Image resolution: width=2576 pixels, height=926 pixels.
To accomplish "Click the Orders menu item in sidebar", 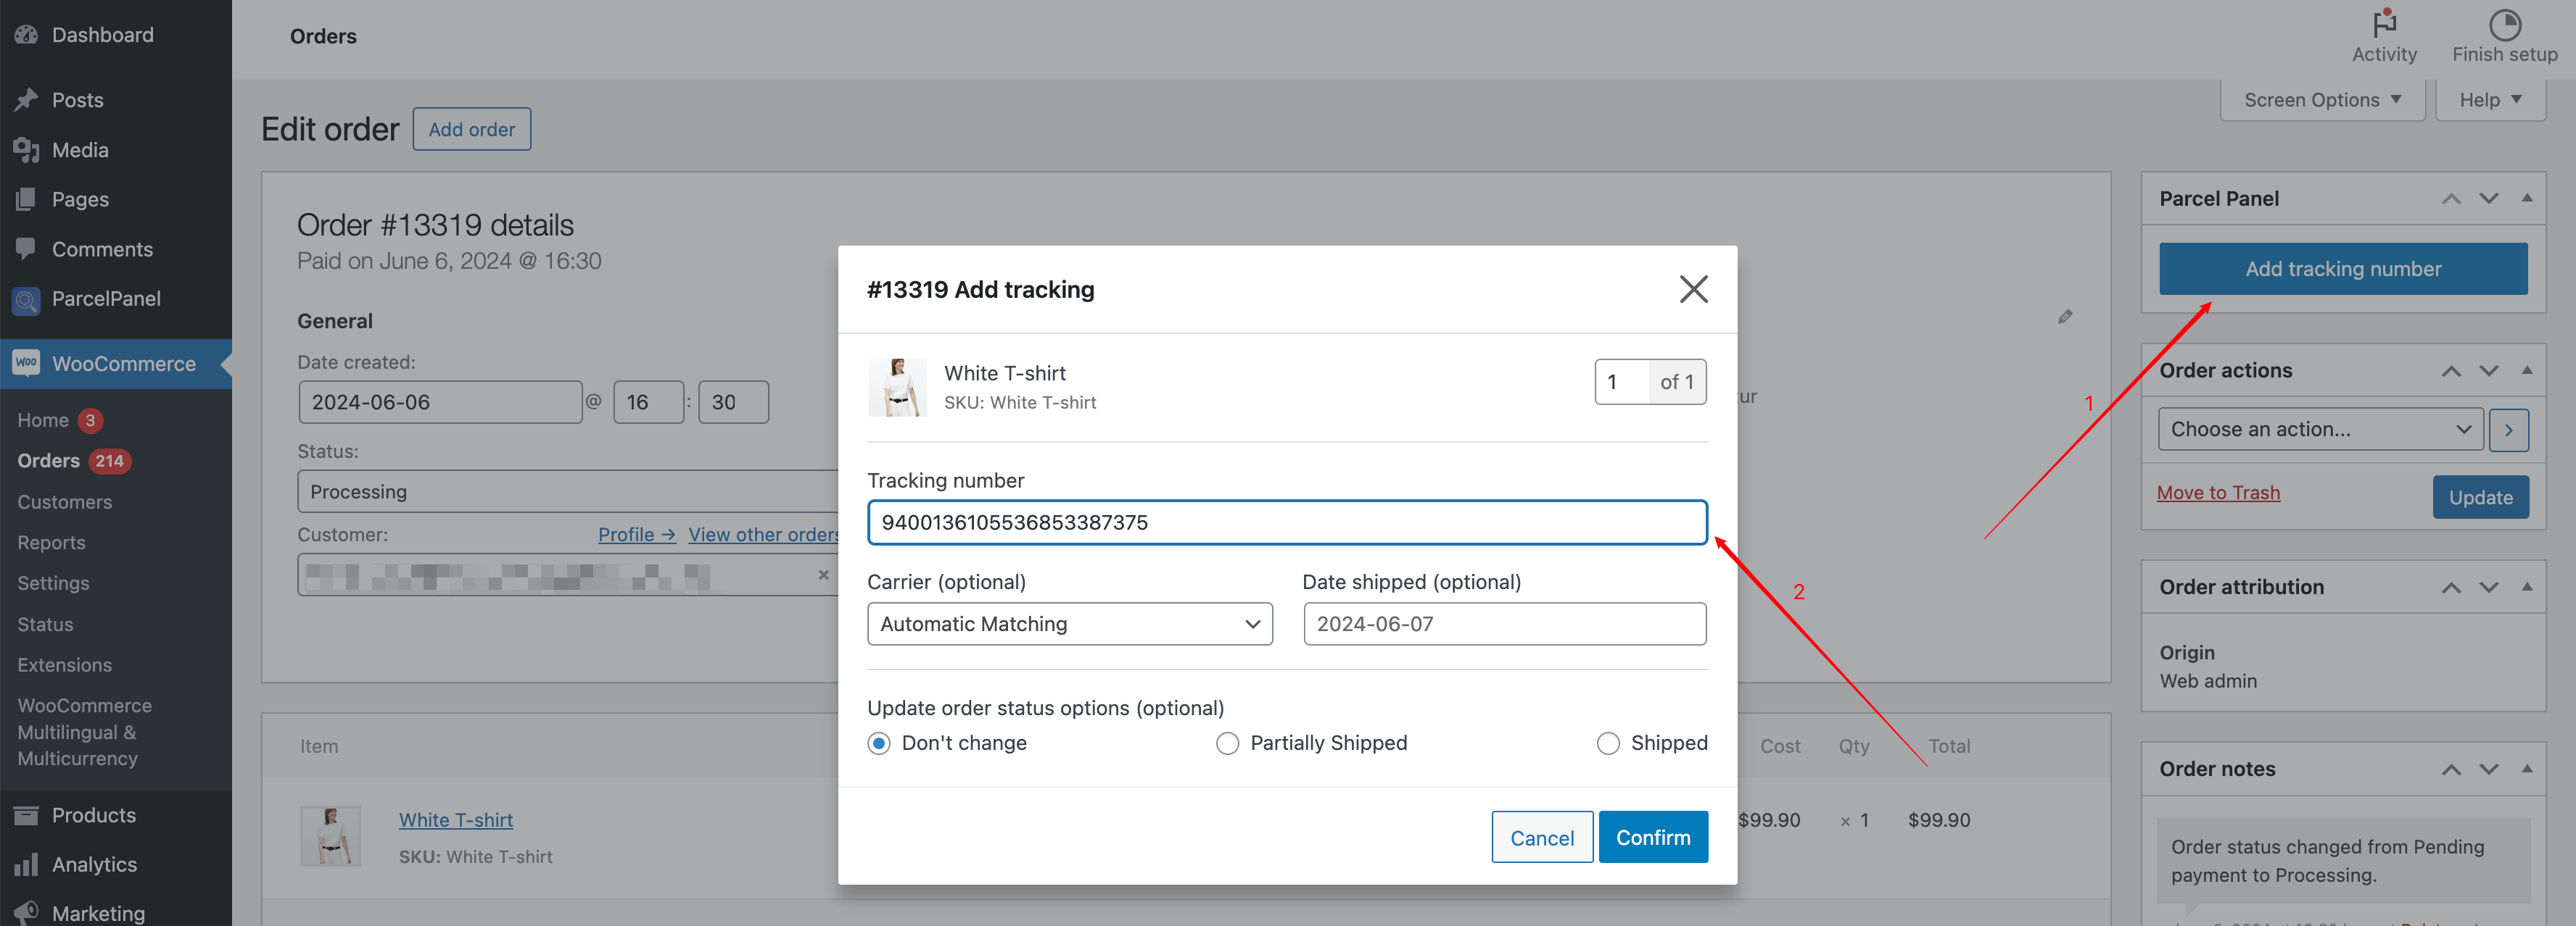I will point(48,459).
